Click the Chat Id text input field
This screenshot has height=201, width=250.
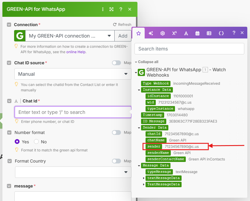tap(73, 112)
